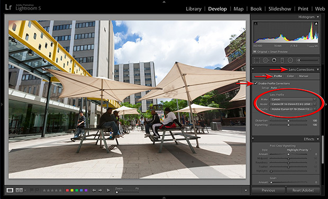Open Before/After view options arrow
The image size is (328, 199).
(x=25, y=190)
